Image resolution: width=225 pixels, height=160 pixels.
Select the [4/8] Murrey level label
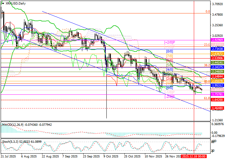[169, 69]
